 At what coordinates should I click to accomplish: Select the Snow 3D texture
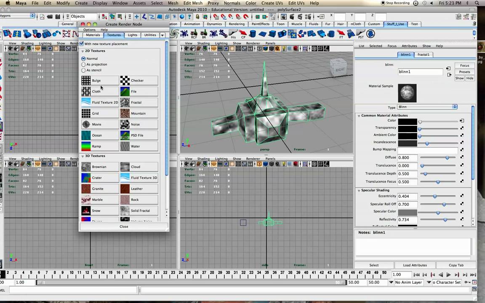[100, 210]
